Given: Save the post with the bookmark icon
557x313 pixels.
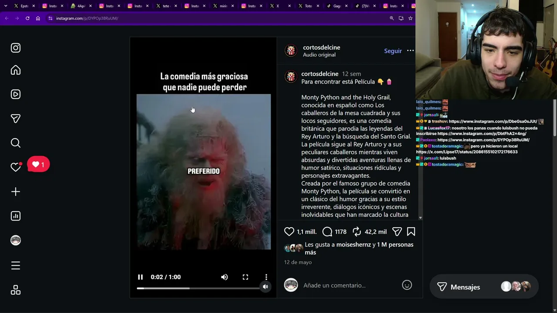Looking at the screenshot, I should tap(411, 232).
